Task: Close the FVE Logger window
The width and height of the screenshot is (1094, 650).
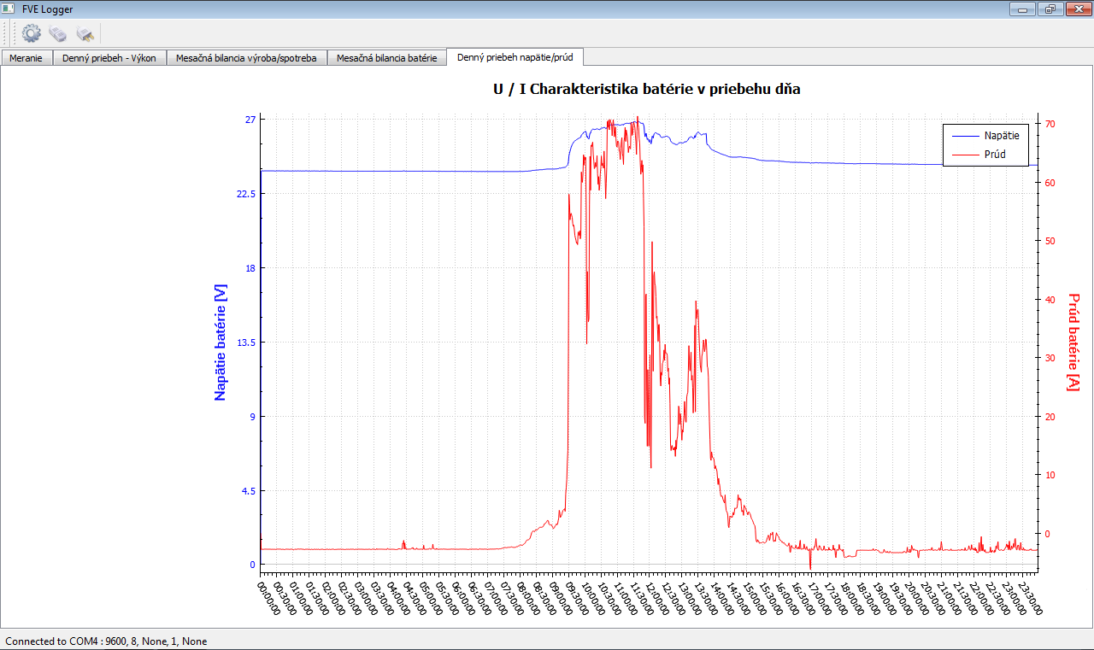Action: point(1074,9)
